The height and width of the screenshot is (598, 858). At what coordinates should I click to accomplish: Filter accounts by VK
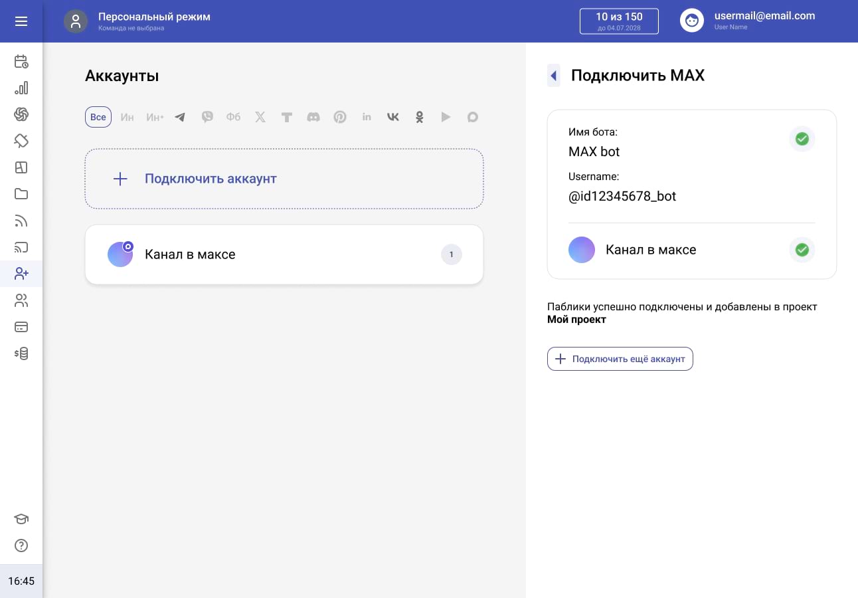(x=392, y=117)
